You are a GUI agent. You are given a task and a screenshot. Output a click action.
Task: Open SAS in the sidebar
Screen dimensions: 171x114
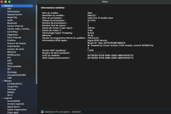pyautogui.click(x=9, y=61)
